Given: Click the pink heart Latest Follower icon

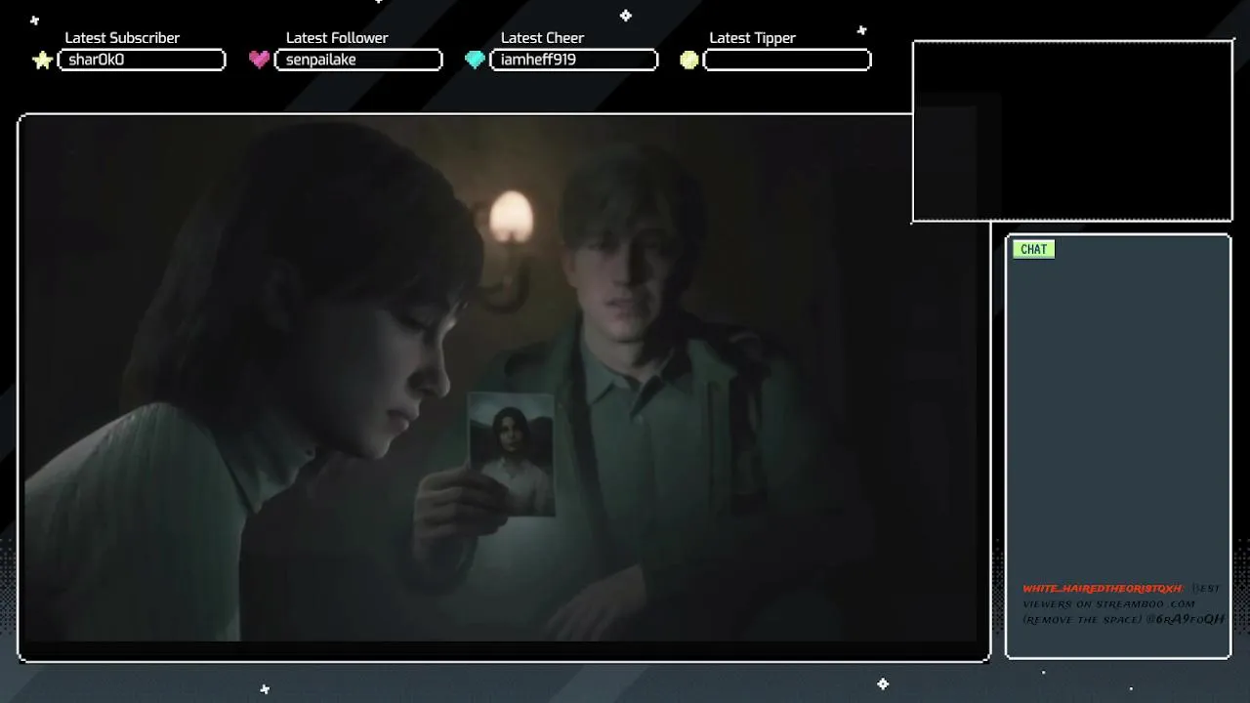Looking at the screenshot, I should pos(259,60).
